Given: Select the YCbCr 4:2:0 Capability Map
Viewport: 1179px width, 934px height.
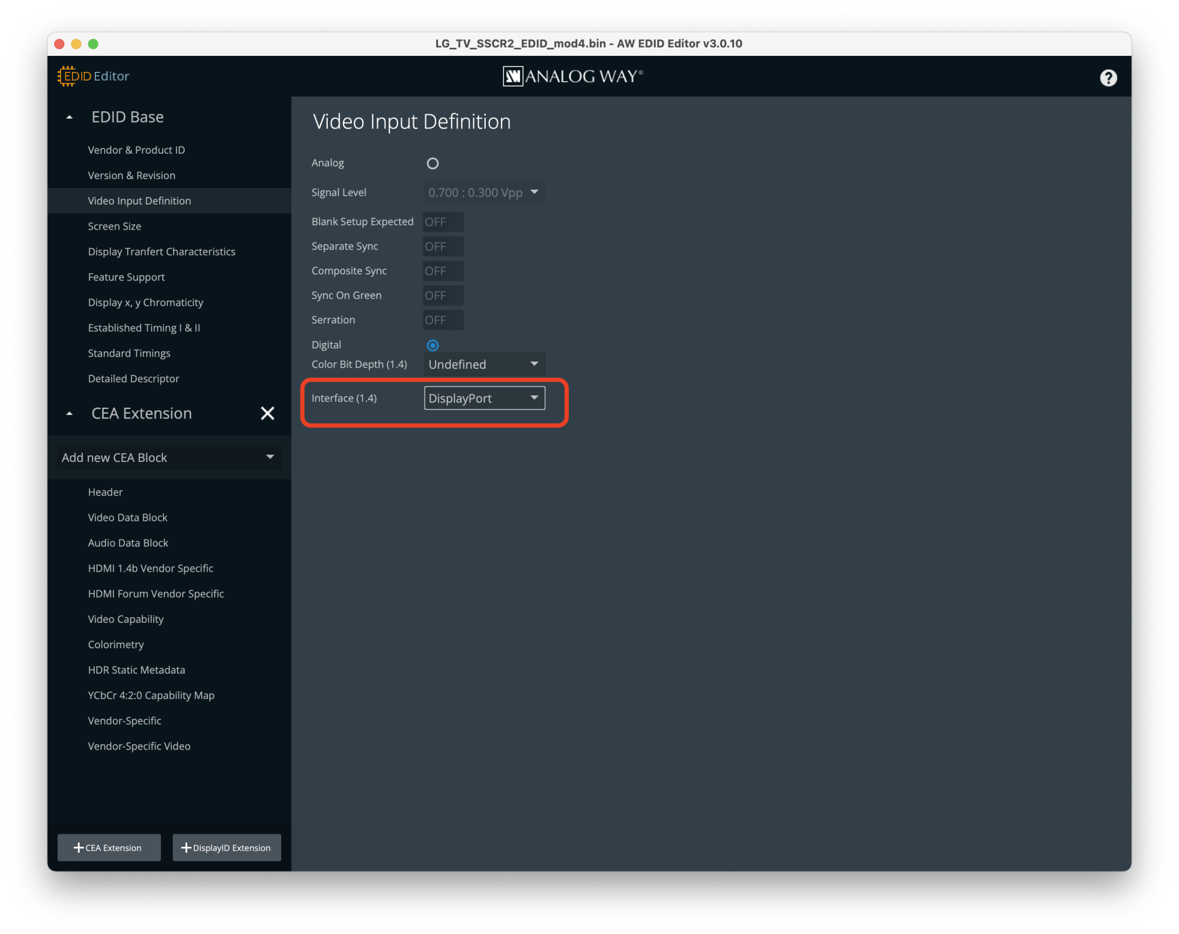Looking at the screenshot, I should click(151, 695).
